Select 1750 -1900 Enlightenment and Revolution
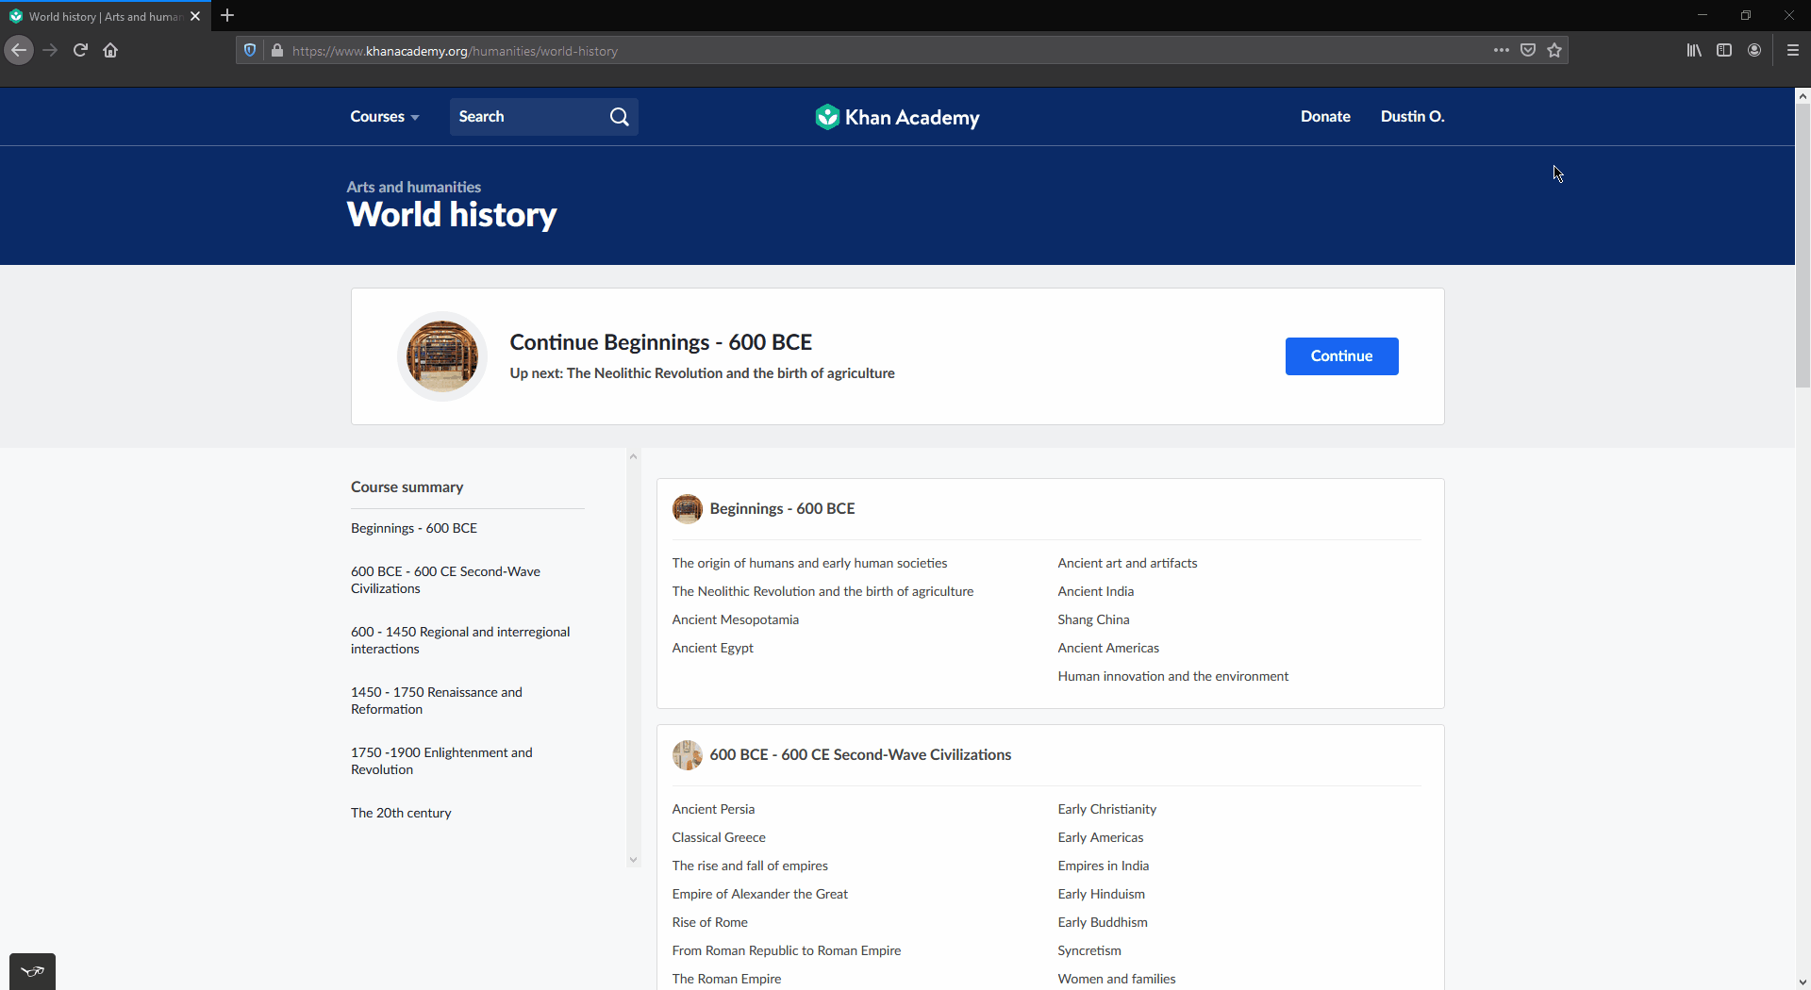Image resolution: width=1811 pixels, height=990 pixels. (441, 761)
